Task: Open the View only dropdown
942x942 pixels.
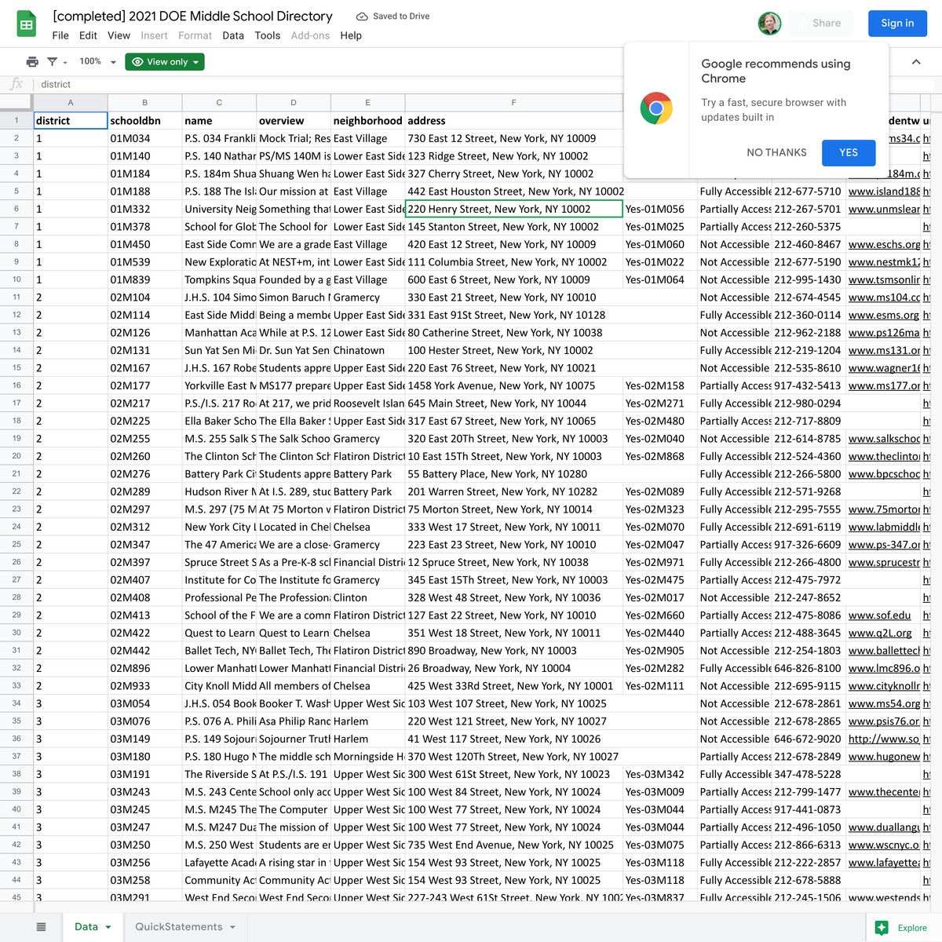Action: point(165,62)
